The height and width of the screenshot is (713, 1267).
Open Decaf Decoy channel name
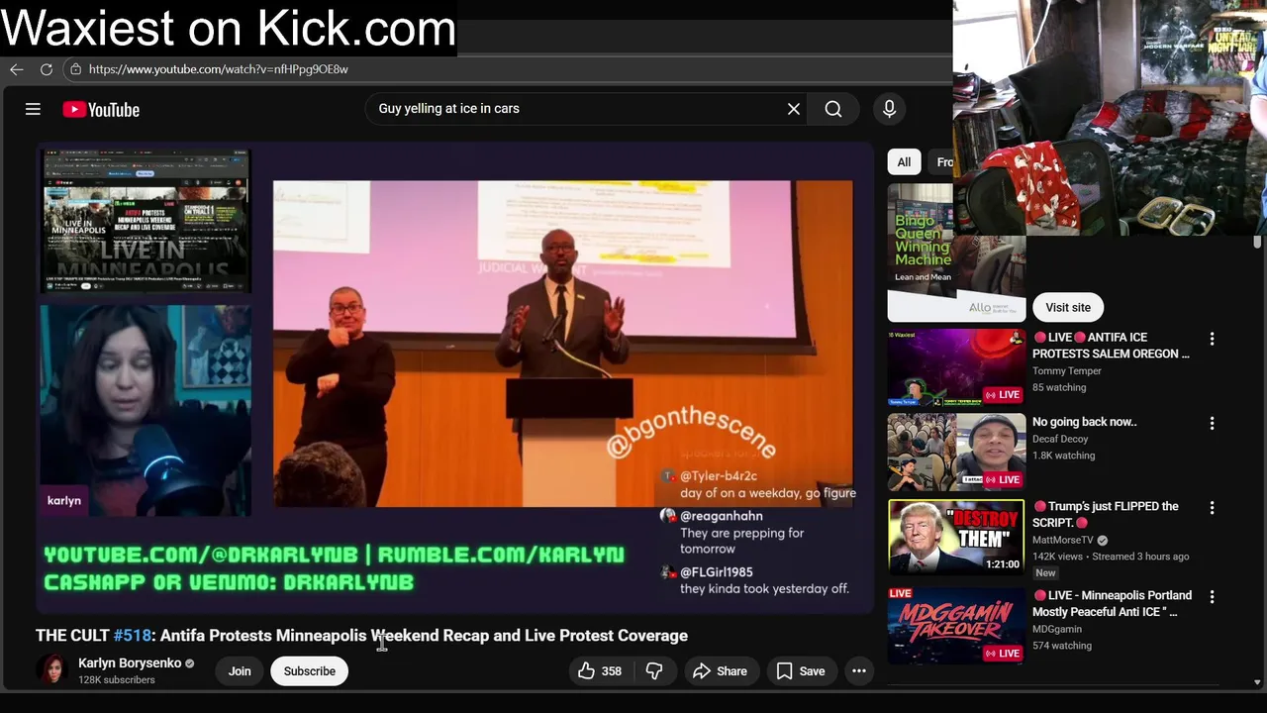pyautogui.click(x=1060, y=439)
